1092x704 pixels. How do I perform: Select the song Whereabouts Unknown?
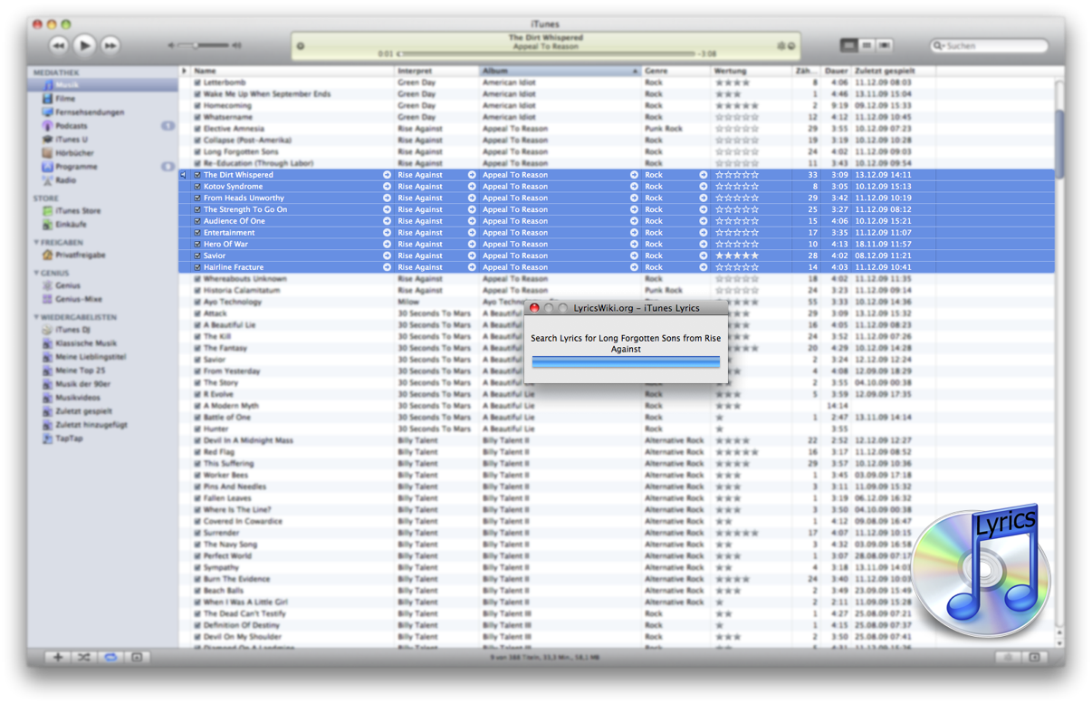click(x=244, y=279)
